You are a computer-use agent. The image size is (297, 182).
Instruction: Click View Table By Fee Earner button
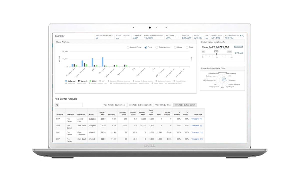click(x=185, y=105)
